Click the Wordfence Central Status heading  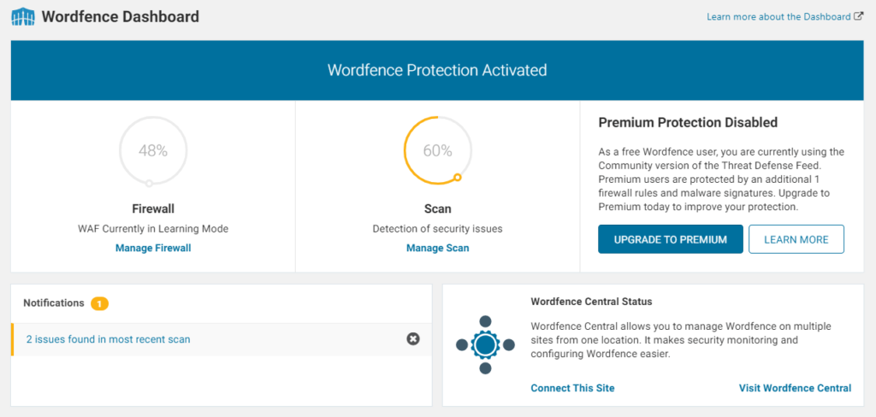(x=591, y=302)
